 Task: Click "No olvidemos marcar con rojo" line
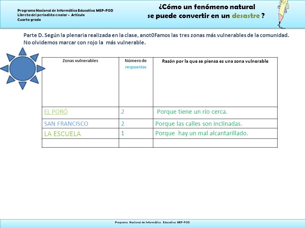[x=85, y=42]
